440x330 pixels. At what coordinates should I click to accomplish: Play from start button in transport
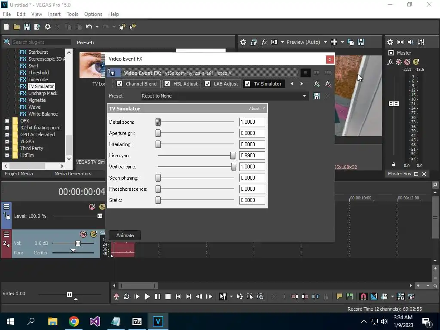click(x=137, y=296)
